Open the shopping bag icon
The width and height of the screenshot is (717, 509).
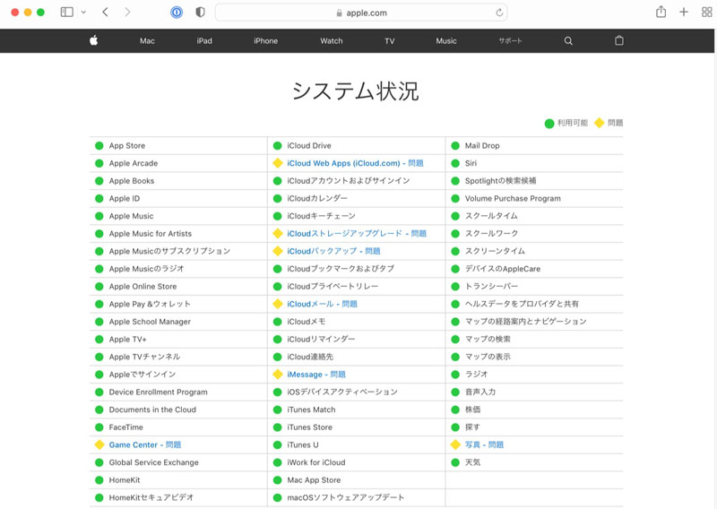tap(619, 40)
